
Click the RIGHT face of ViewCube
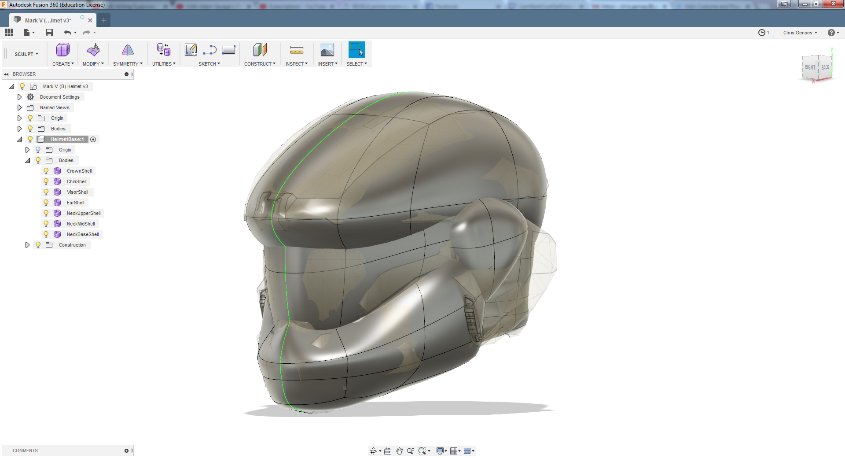(x=810, y=67)
